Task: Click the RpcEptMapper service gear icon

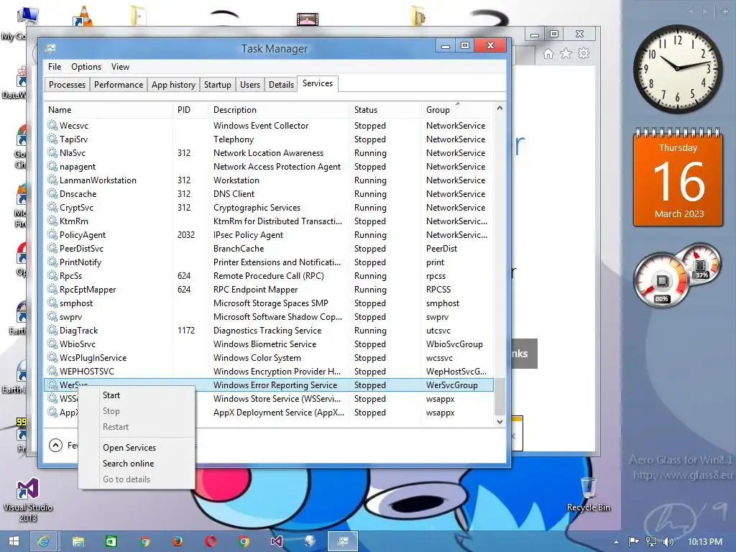Action: [52, 289]
